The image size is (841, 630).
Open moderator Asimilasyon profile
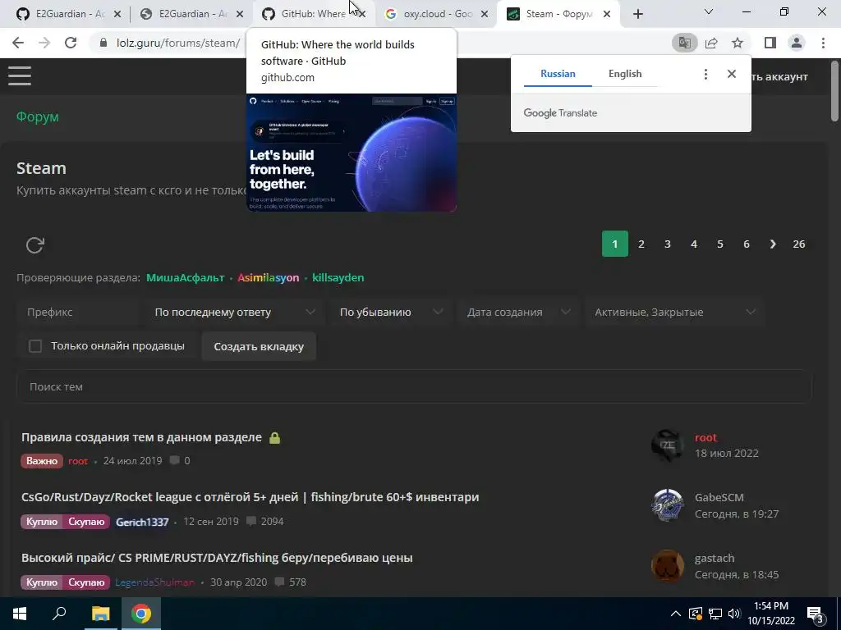click(x=269, y=277)
